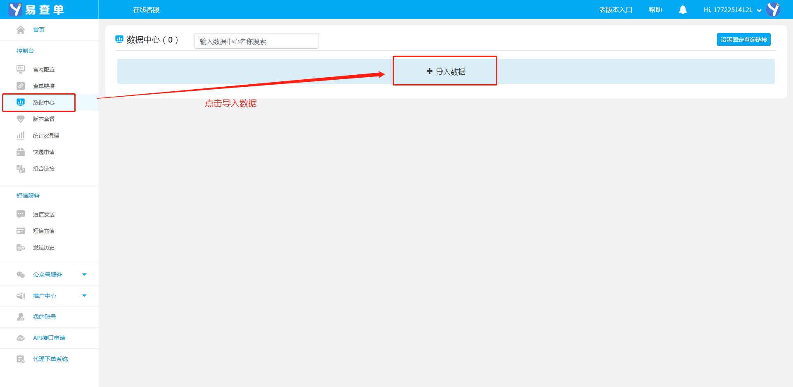Click the API接口申请 cloud icon

pos(21,338)
